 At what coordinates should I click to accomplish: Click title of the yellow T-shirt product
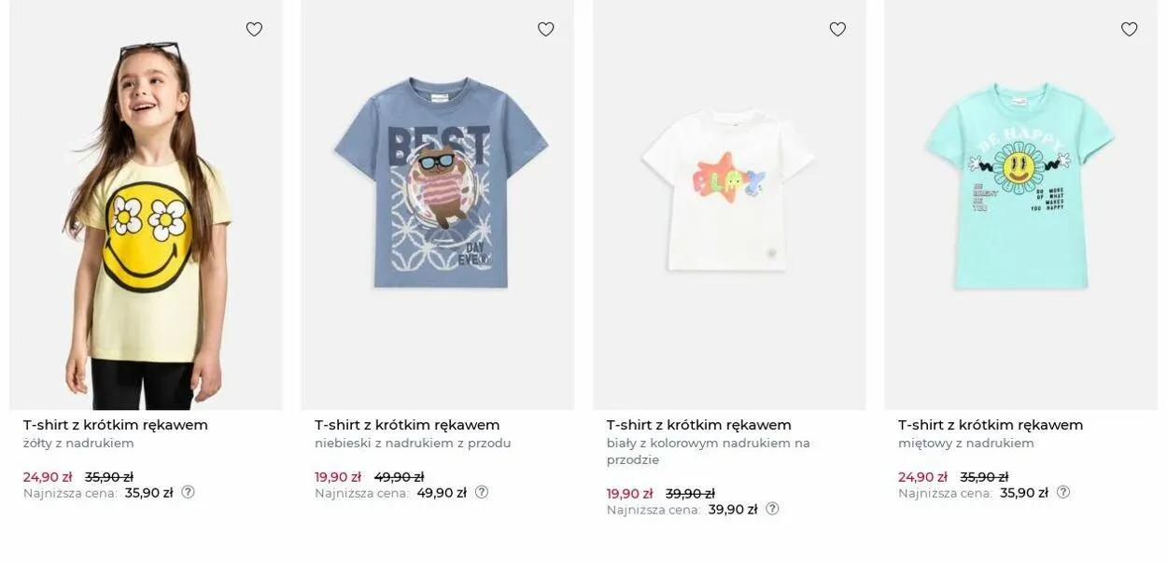tap(116, 425)
